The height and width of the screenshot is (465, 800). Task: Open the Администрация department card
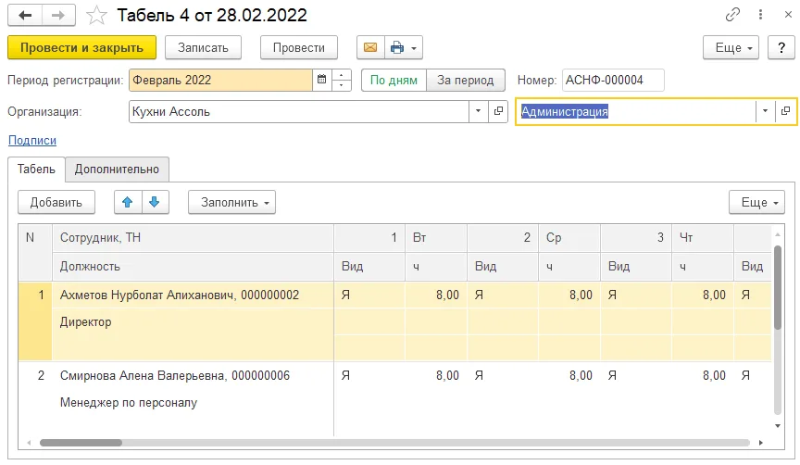[x=785, y=111]
